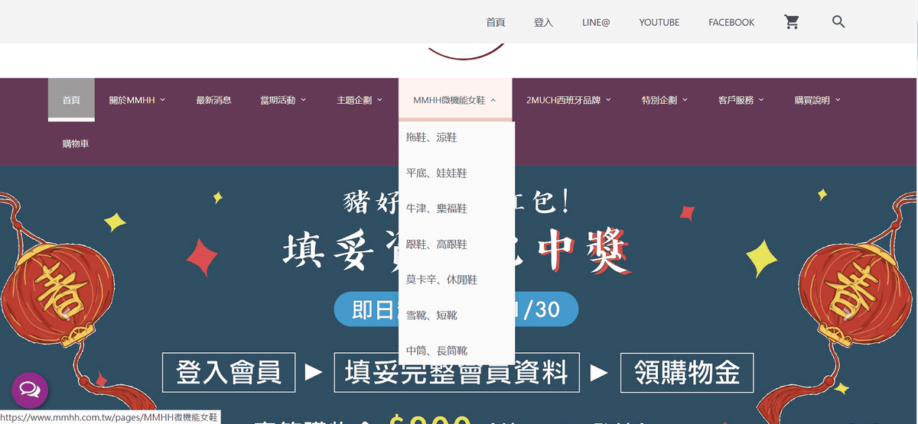Choose 平底、娃娃鞋 category
Screen dimensions: 918x424
tap(436, 173)
